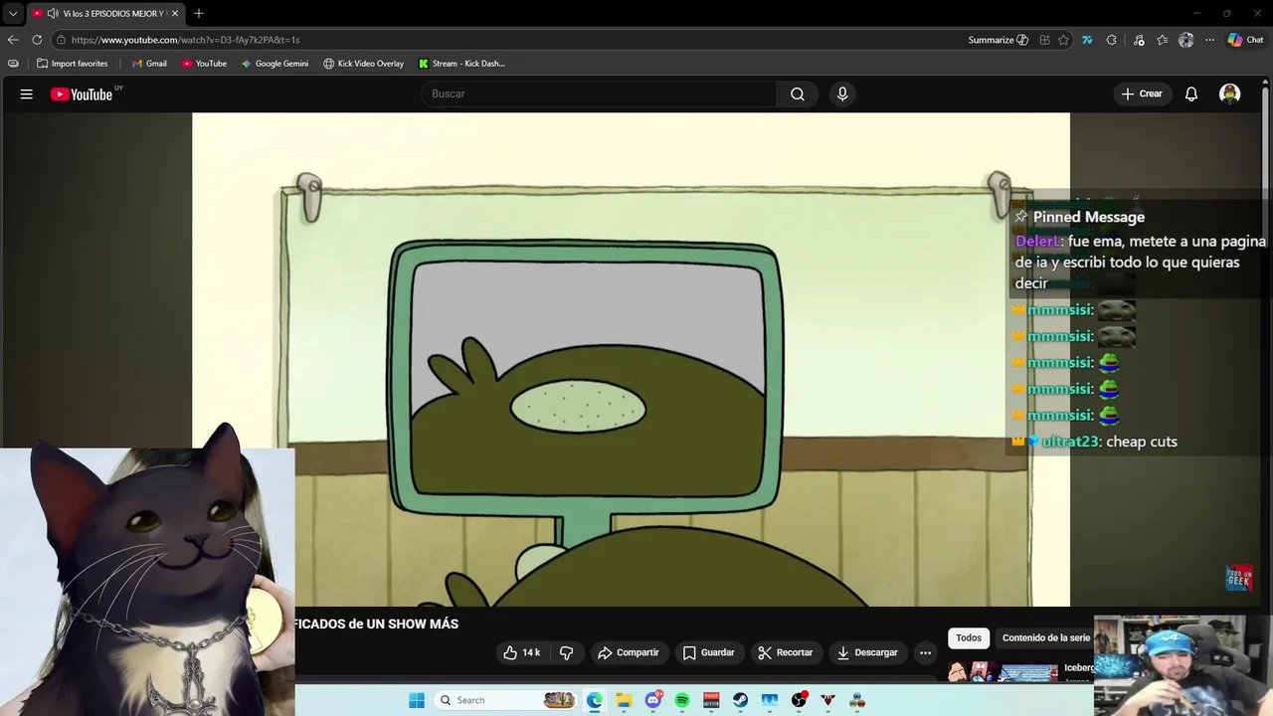Open the Kick Video Overlay bookmark

coord(363,64)
